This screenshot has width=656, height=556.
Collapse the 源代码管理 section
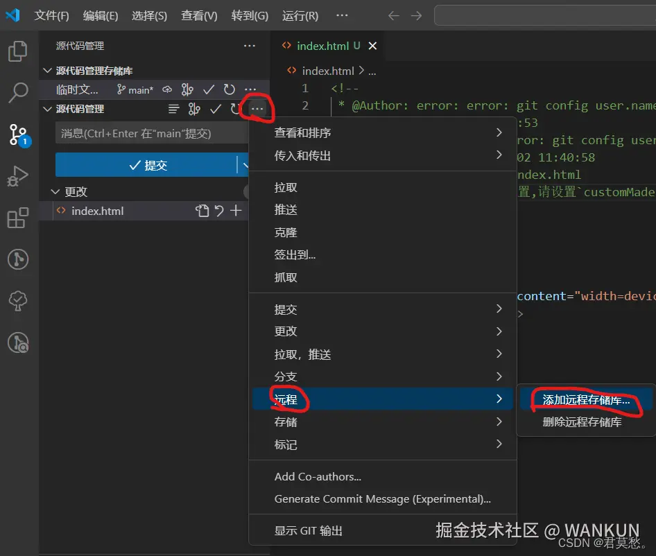pyautogui.click(x=48, y=109)
